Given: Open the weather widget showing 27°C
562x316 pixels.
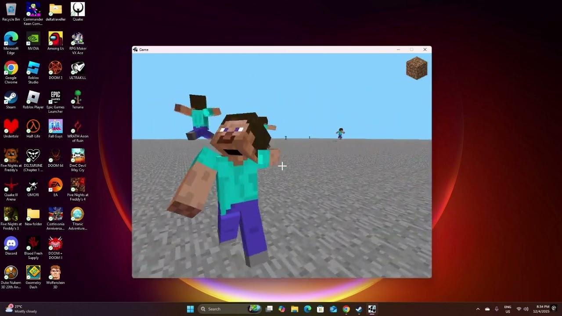Looking at the screenshot, I should (x=21, y=309).
